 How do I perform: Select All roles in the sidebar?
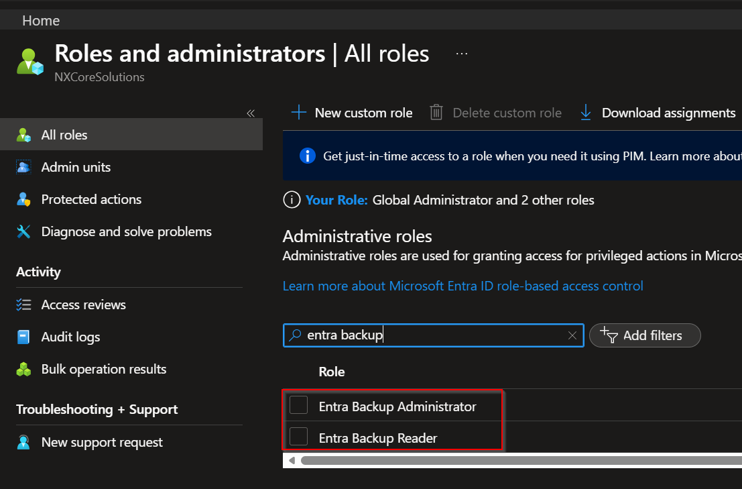coord(131,135)
